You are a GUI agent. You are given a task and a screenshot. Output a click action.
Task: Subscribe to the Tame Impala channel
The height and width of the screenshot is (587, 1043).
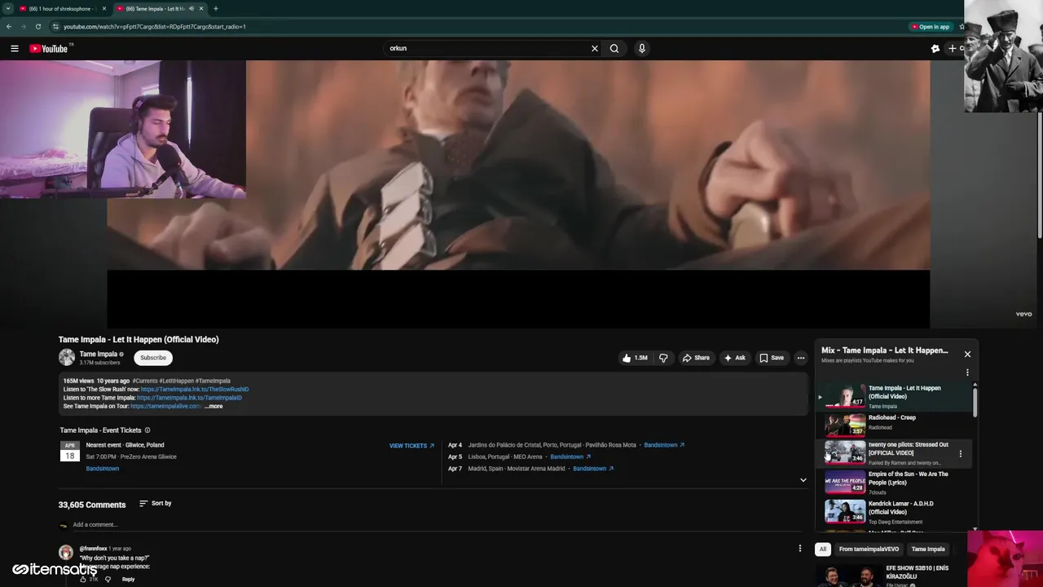(x=153, y=357)
